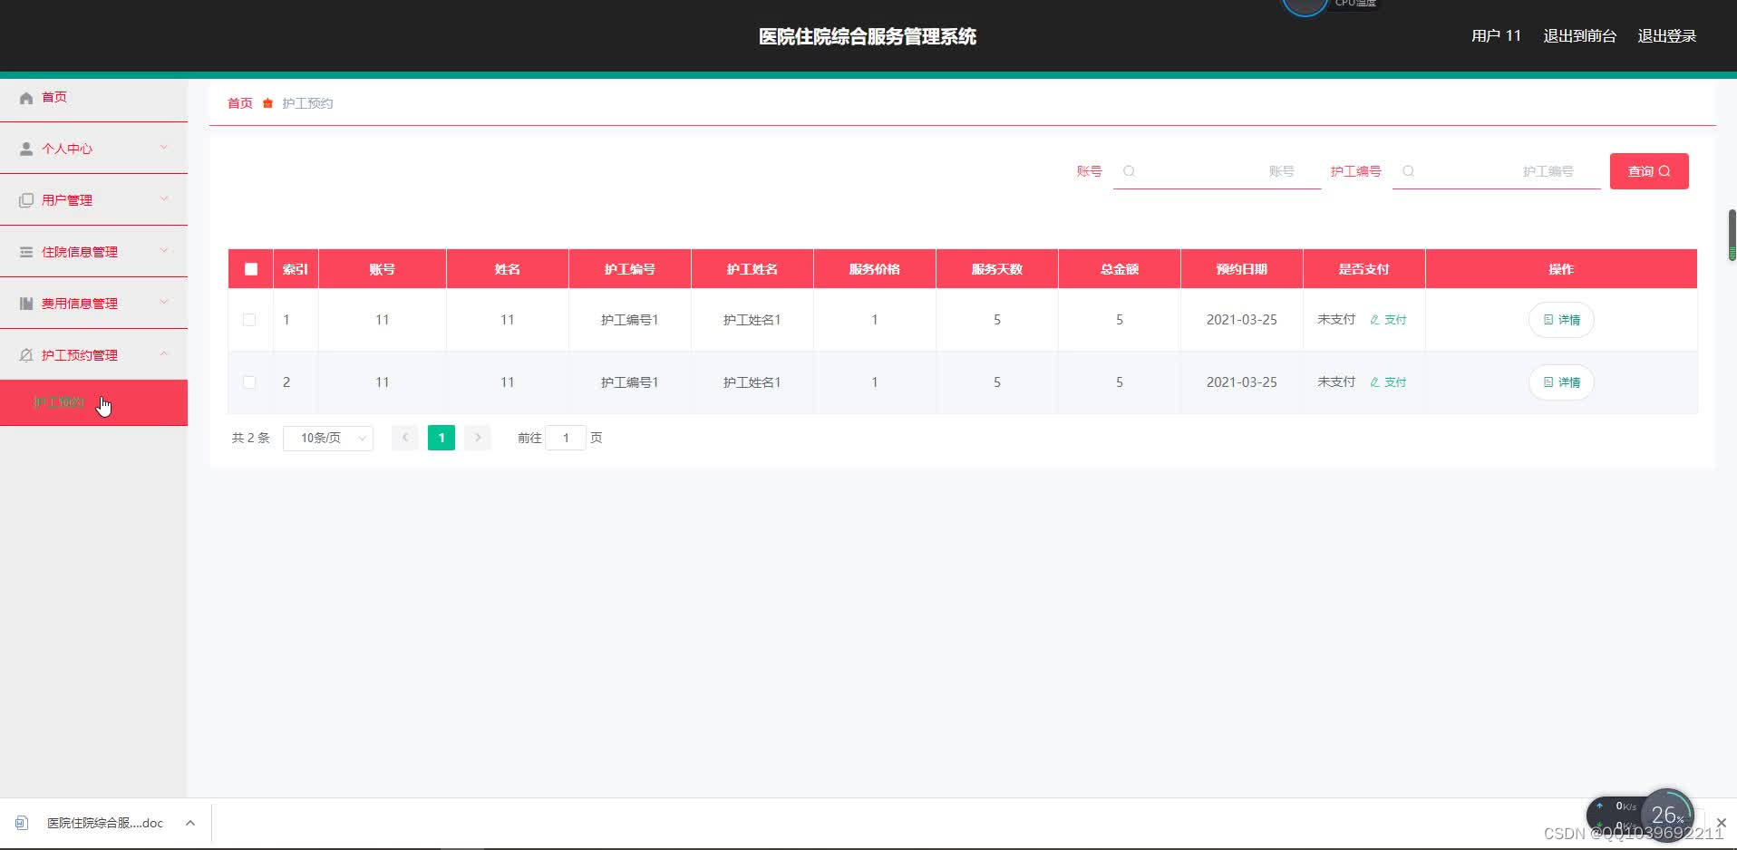
Task: Collapse the 护工预约管理 menu chevron
Action: pos(164,354)
